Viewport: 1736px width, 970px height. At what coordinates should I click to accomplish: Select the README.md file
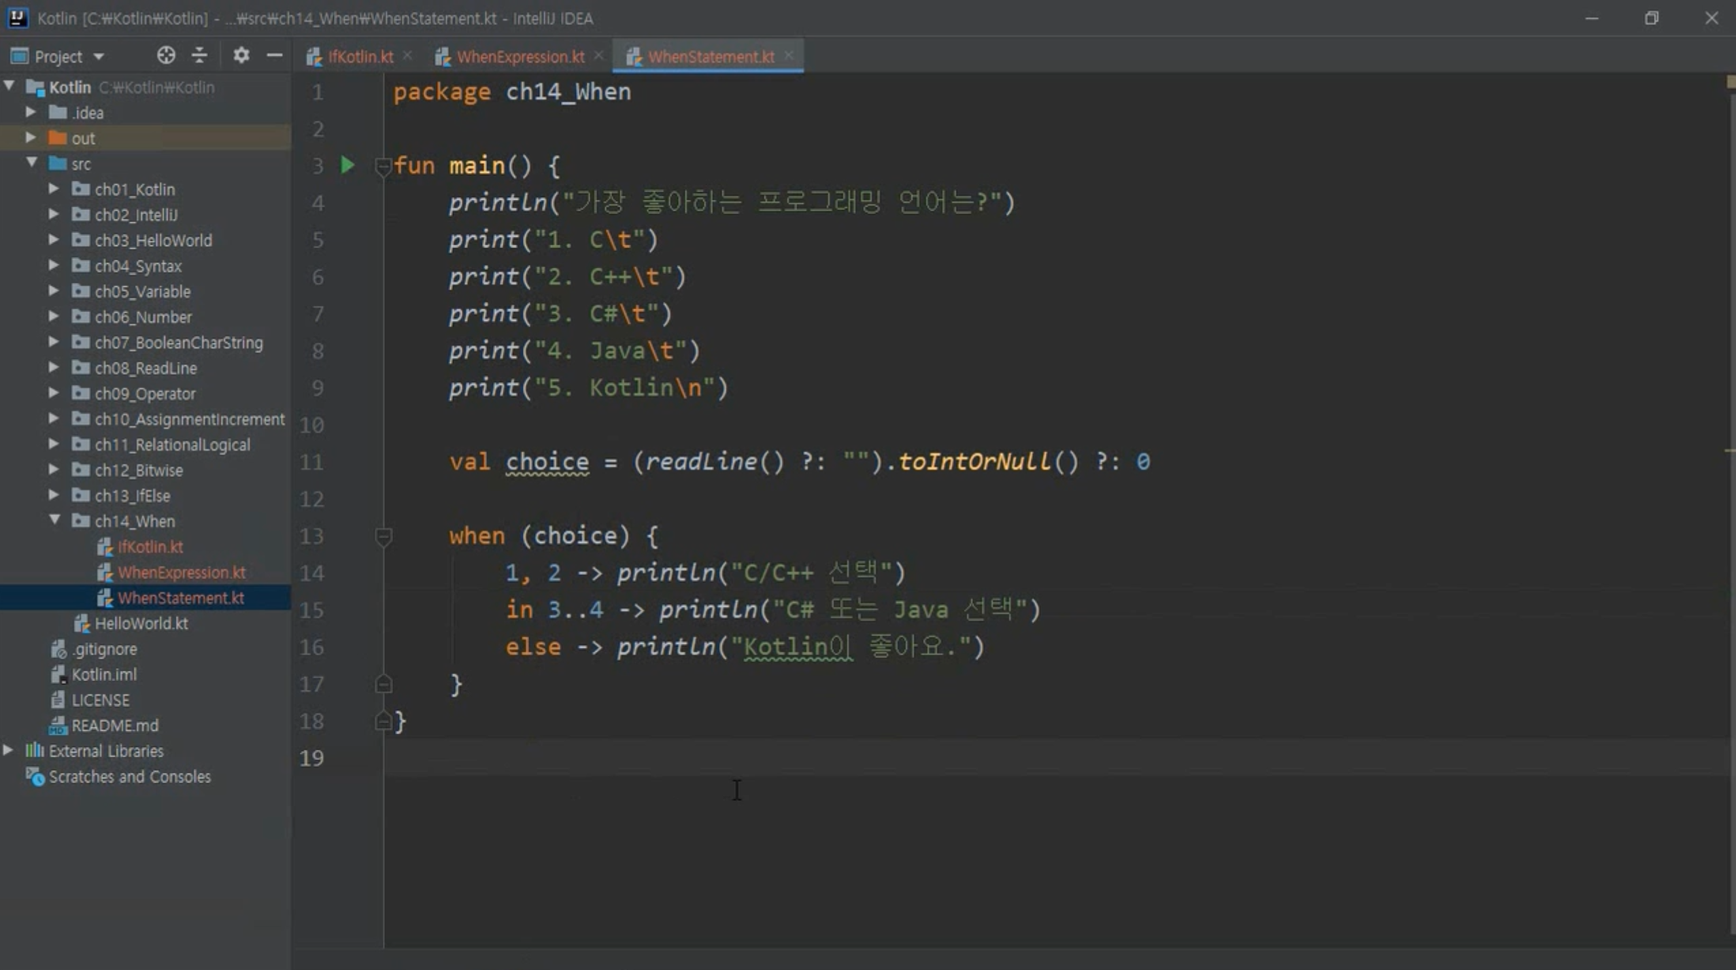(115, 726)
